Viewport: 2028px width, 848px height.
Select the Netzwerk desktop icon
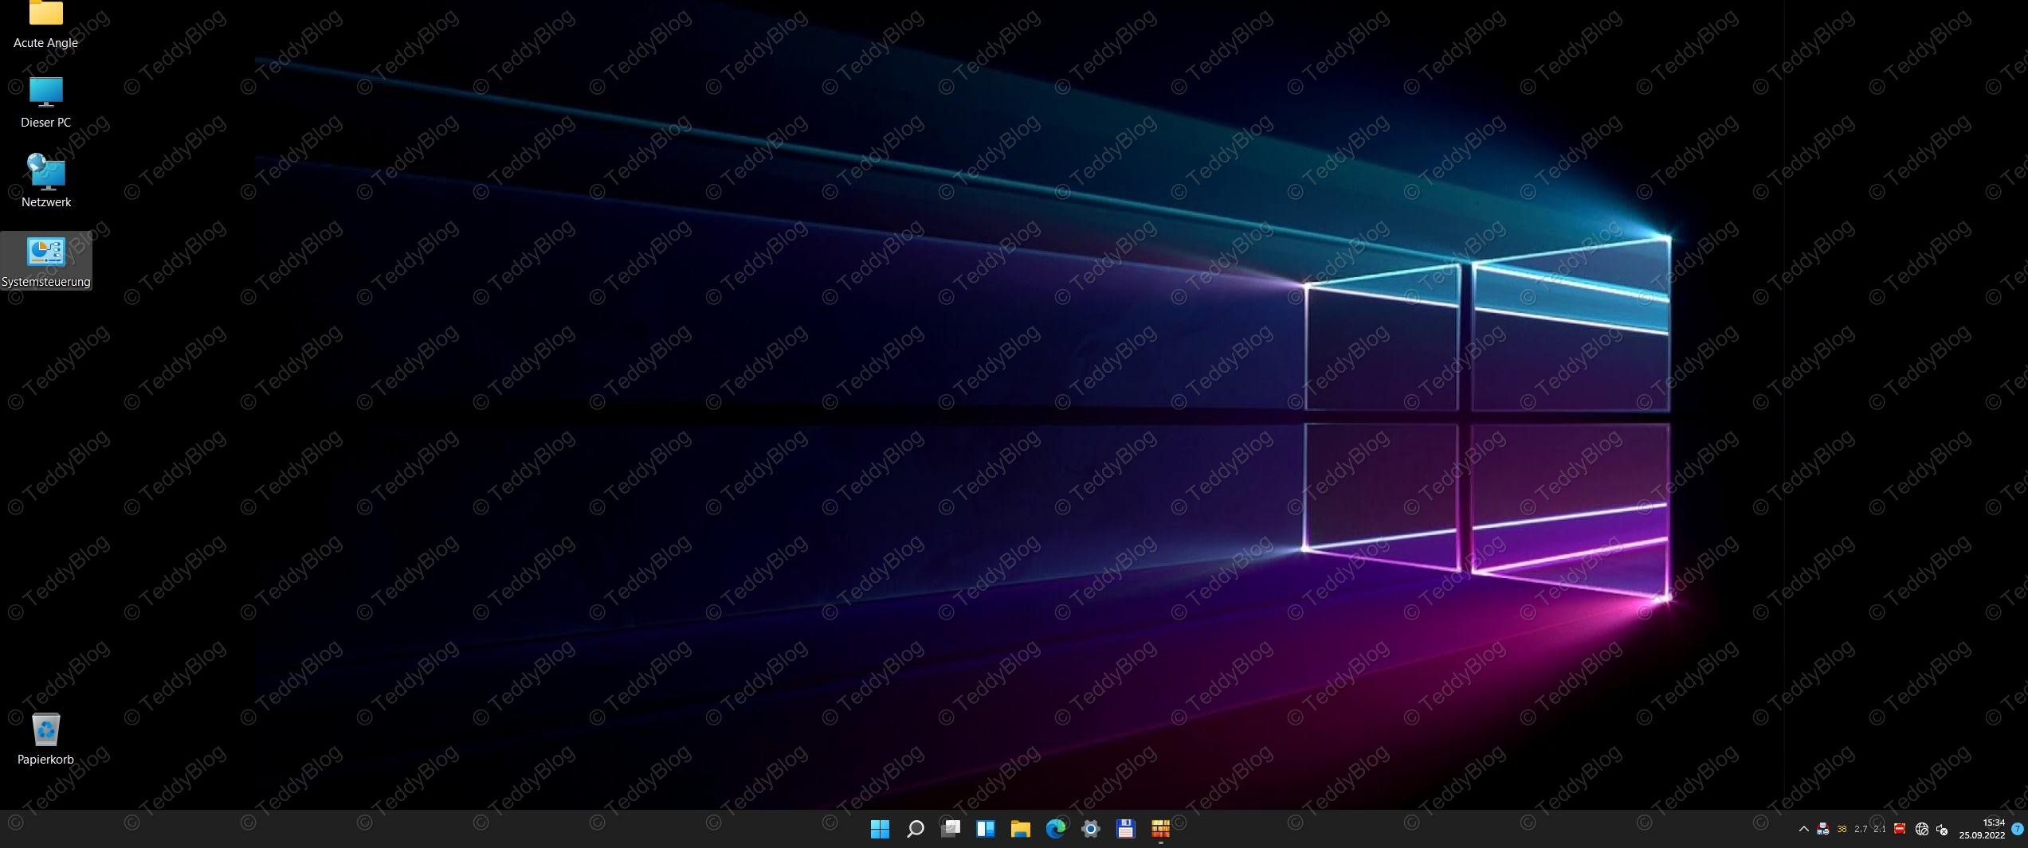point(45,182)
